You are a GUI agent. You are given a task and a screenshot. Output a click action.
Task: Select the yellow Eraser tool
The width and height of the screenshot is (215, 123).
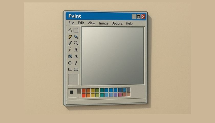[70, 37]
